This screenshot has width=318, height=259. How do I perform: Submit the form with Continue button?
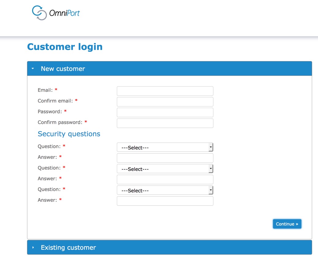click(x=287, y=224)
